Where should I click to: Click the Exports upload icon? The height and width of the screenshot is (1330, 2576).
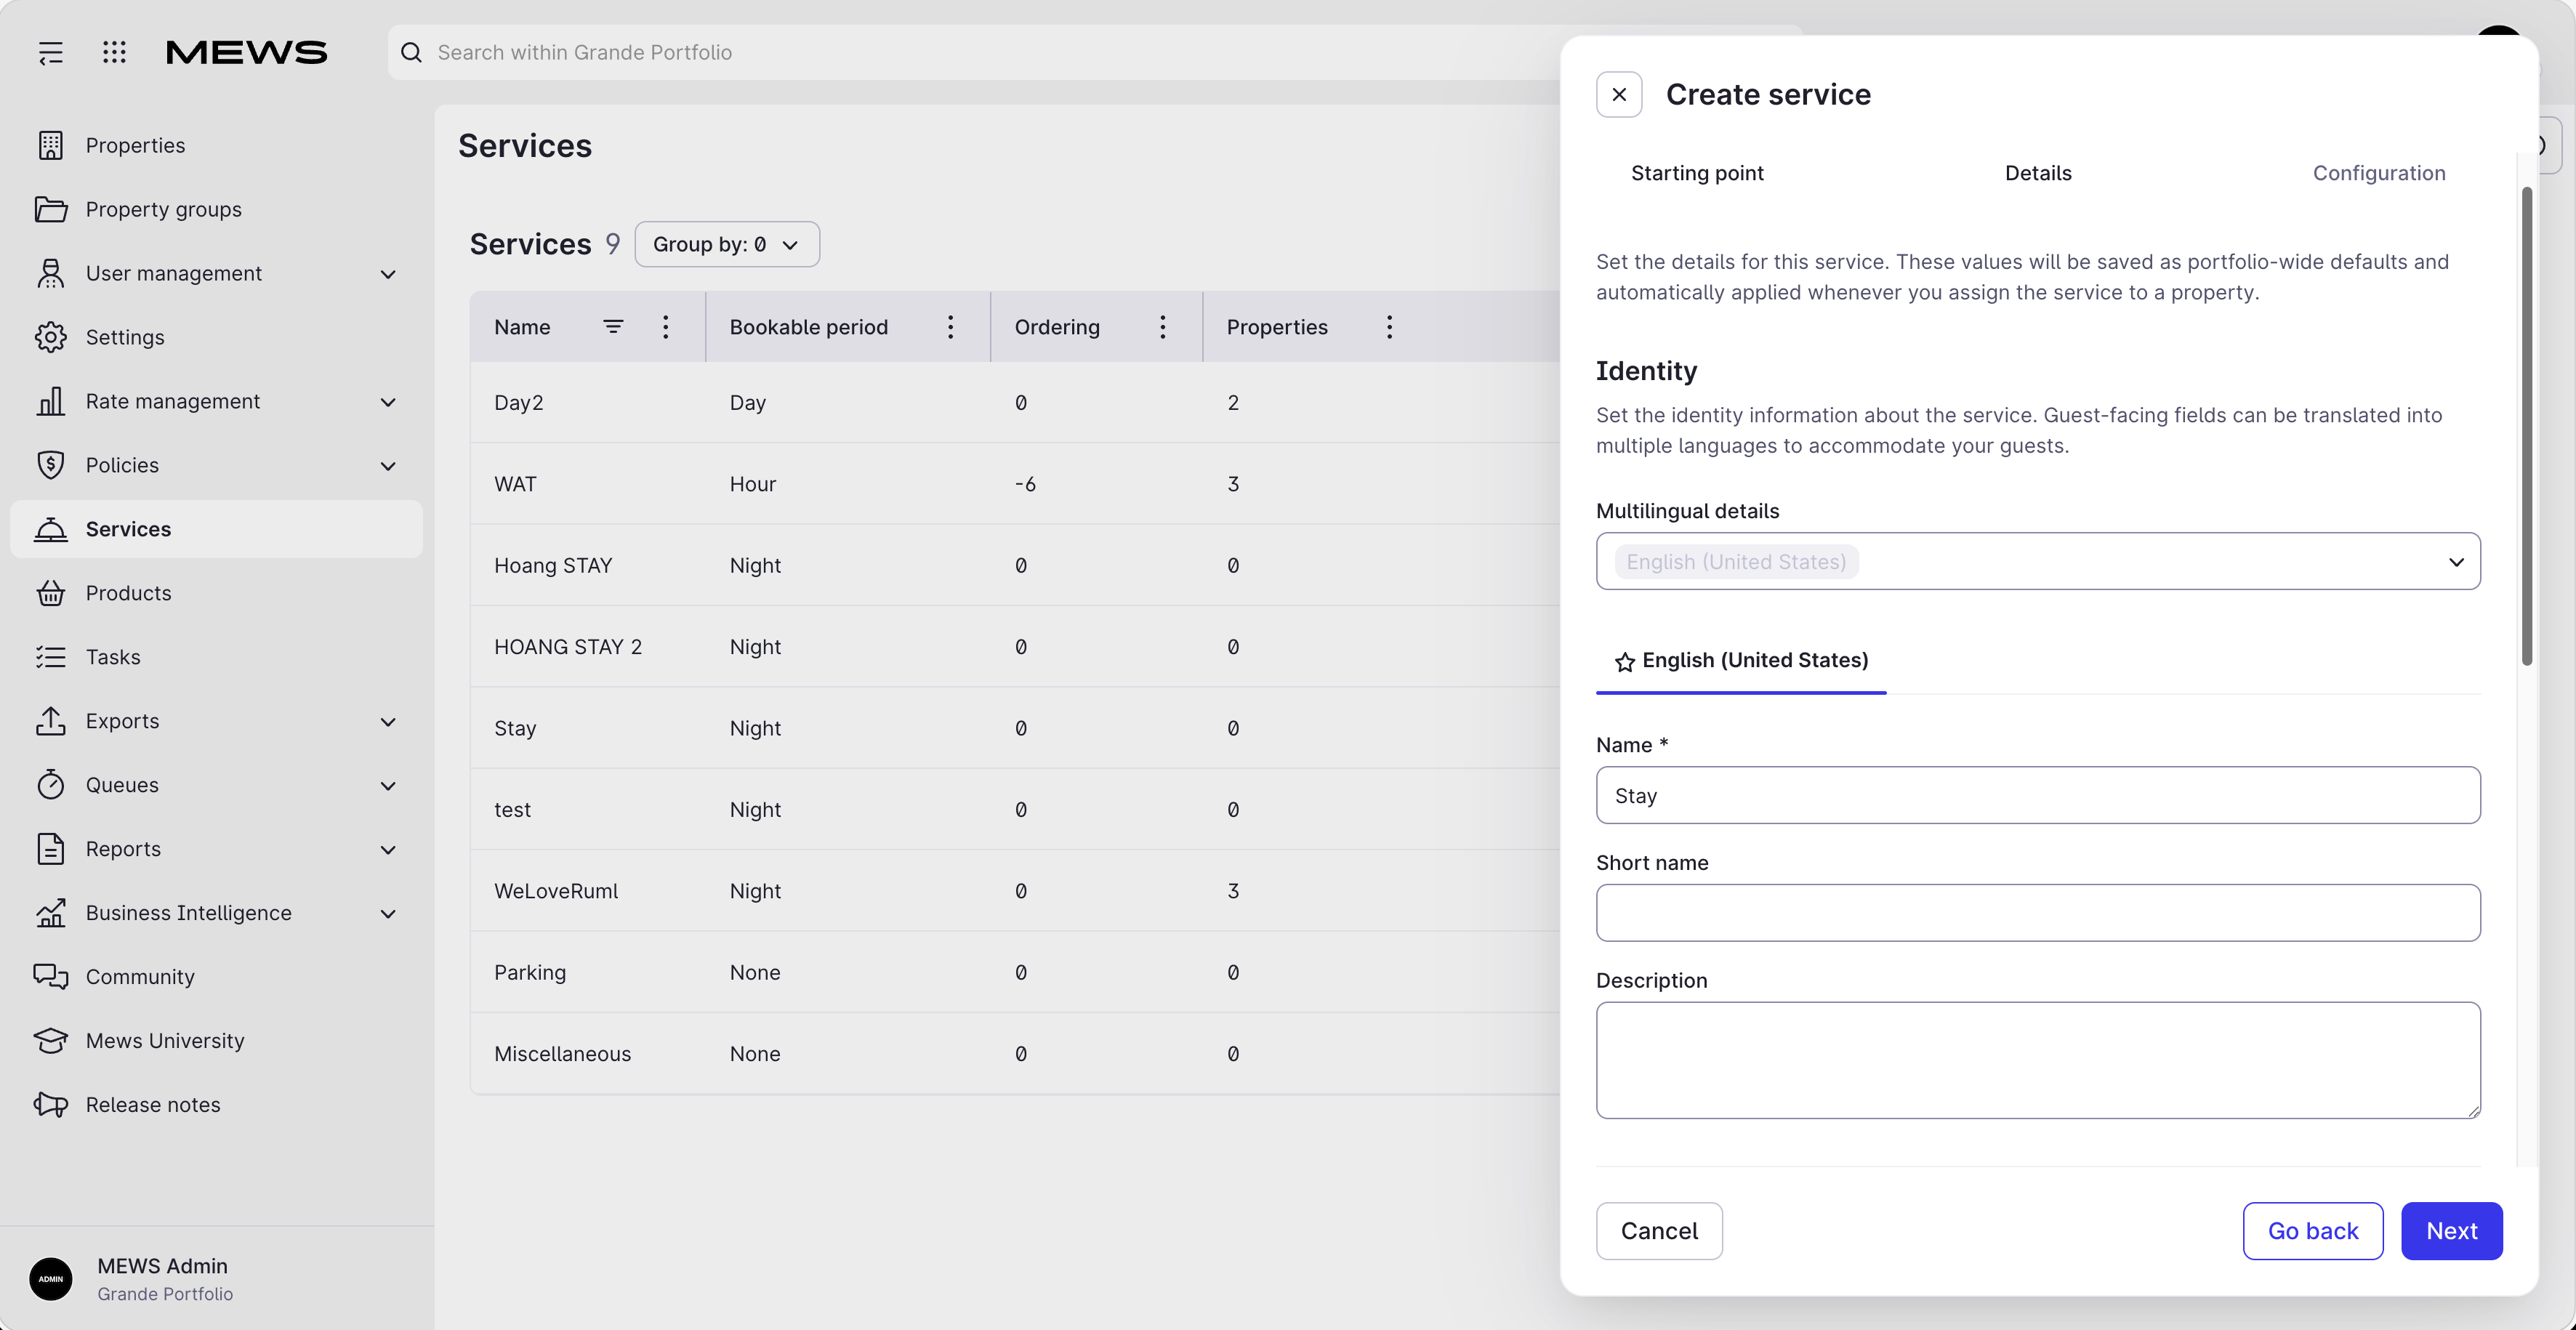(x=51, y=721)
